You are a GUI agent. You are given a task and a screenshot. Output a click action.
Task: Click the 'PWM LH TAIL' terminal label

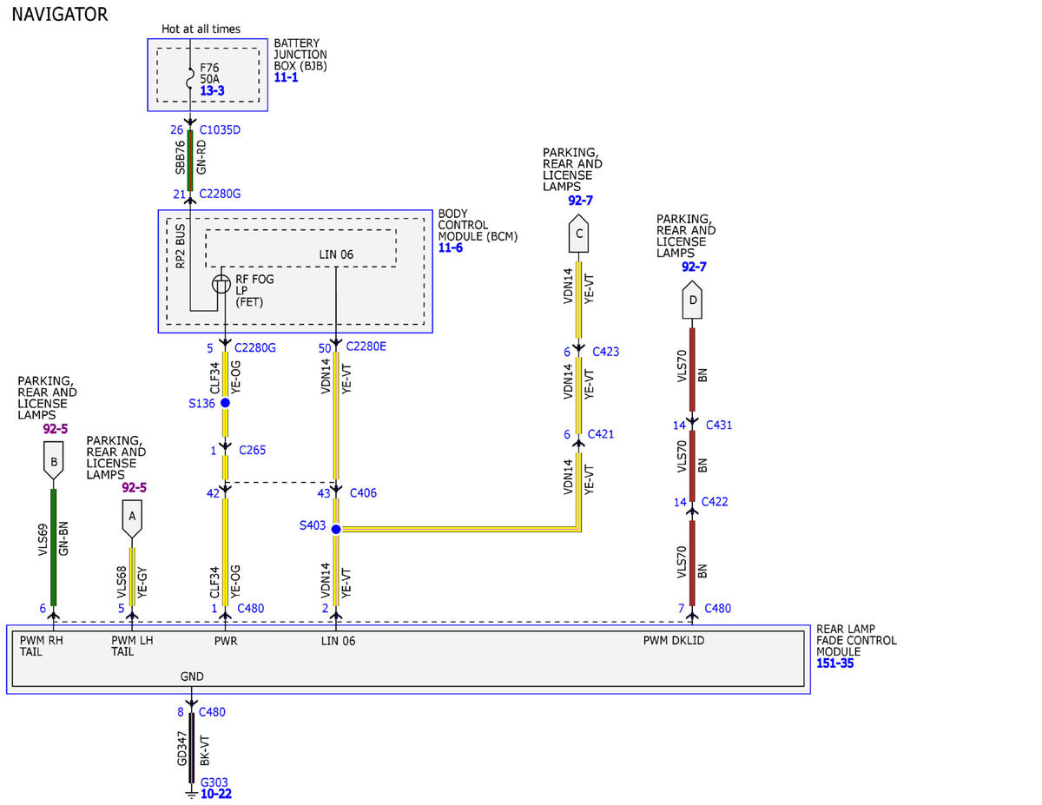point(132,646)
